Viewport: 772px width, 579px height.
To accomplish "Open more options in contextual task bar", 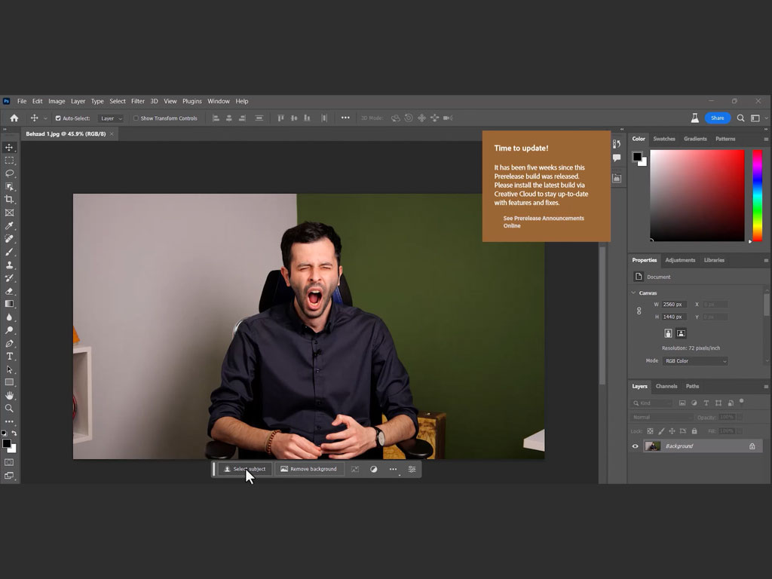I will (x=393, y=469).
